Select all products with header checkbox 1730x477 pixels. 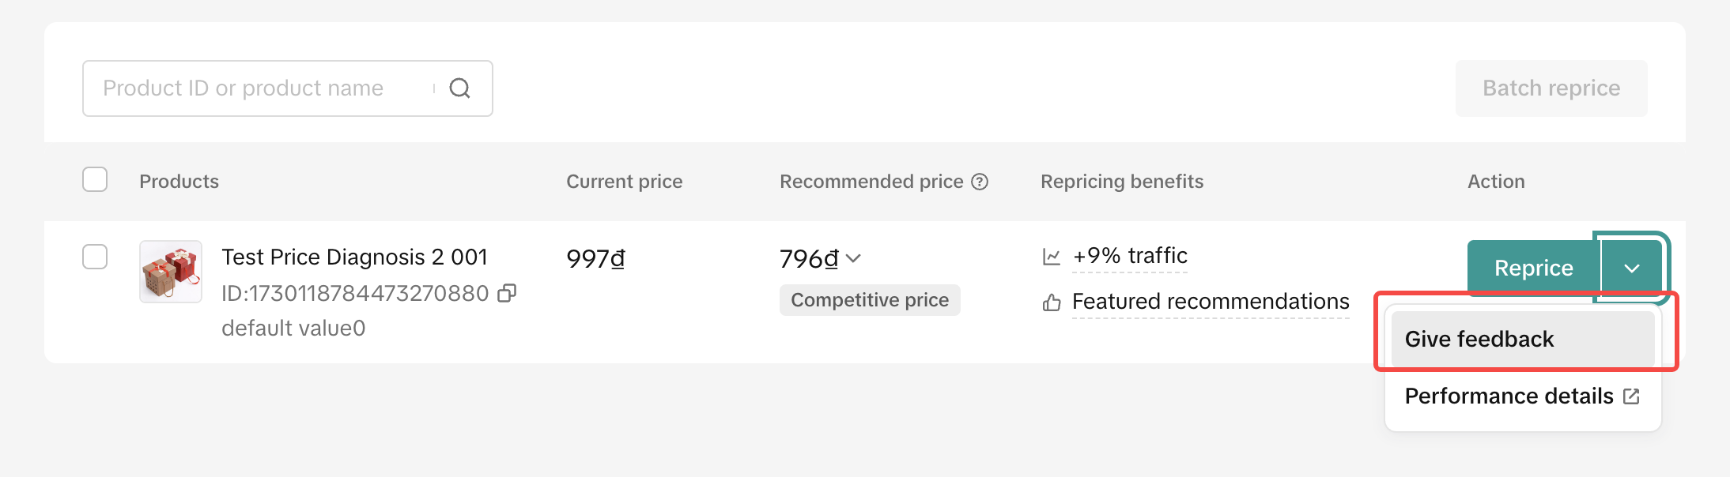click(x=95, y=180)
